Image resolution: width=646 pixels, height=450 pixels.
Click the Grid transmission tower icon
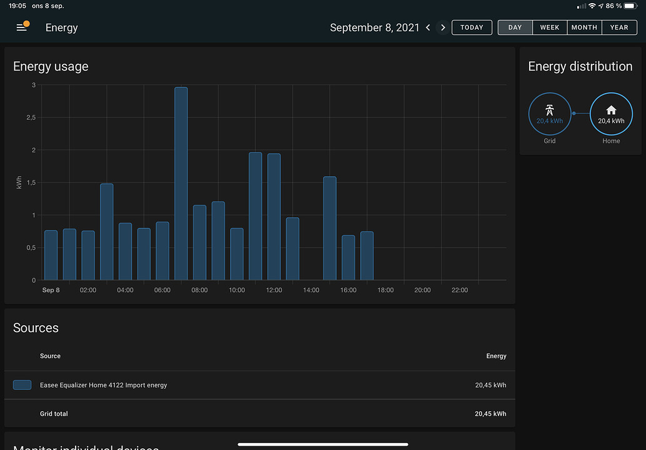tap(550, 110)
